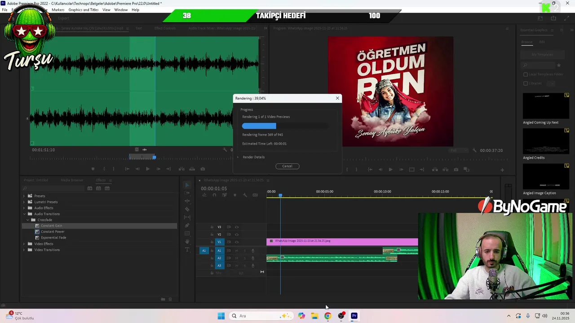Close the Rendering dialog with X

(x=337, y=98)
